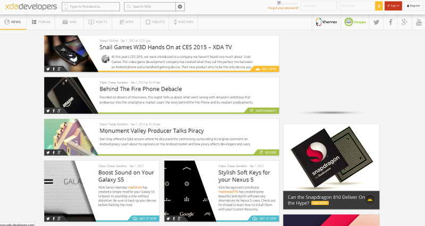This screenshot has width=425, height=226.
Task: Click the XDA NEWS tag on Snail Games
Action: 266,69
